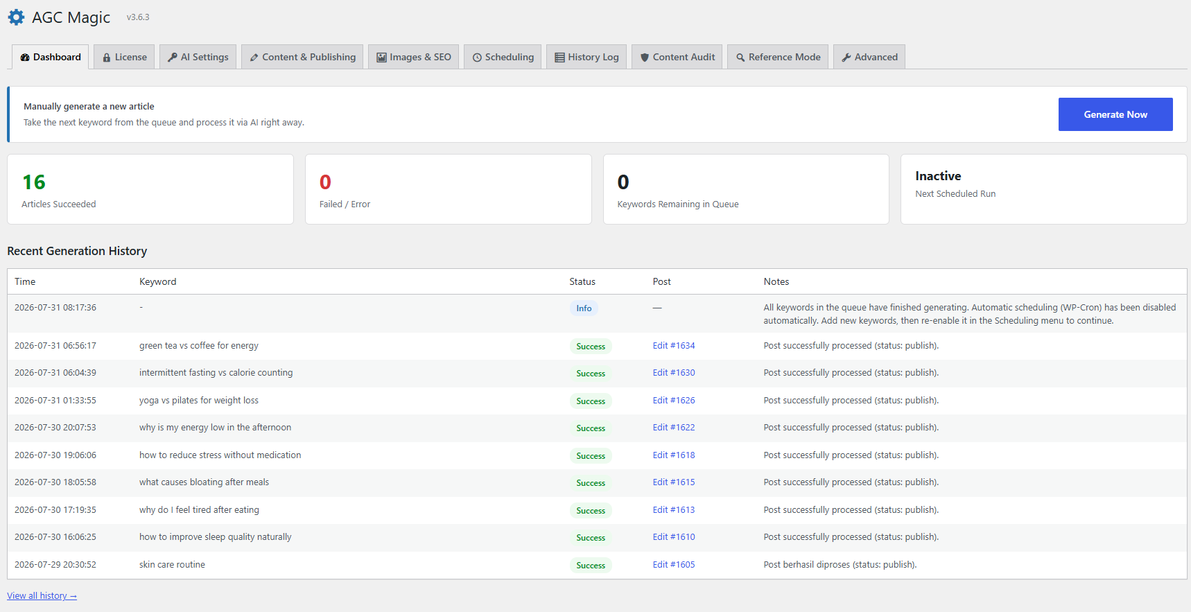Click the key icon on AI Settings tab
This screenshot has height=612, width=1191.
tap(173, 58)
